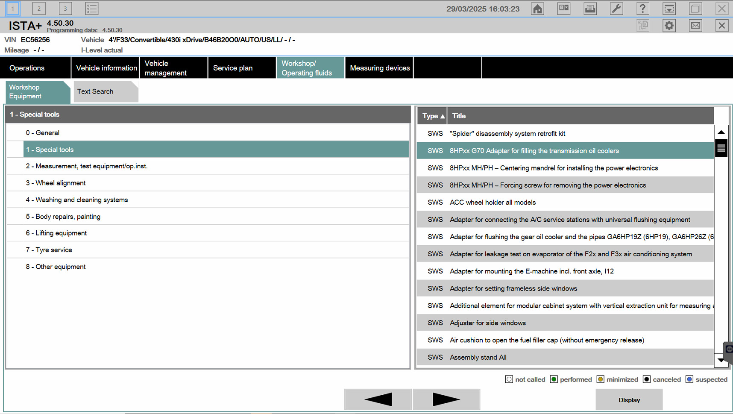
Task: Select 'Adjuster for side windows' row
Action: point(487,323)
